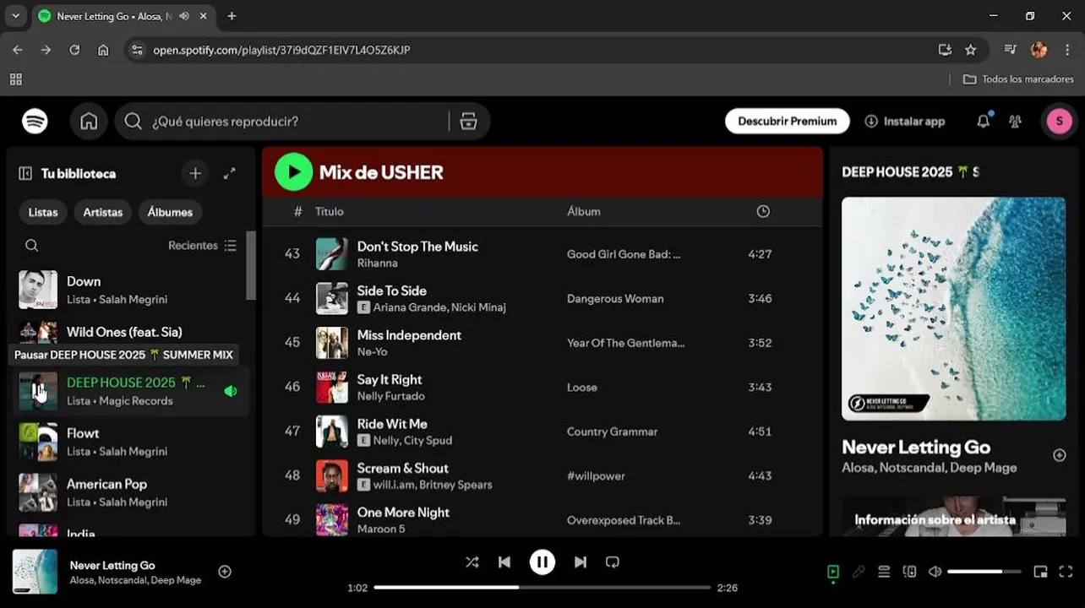
Task: Create a new playlist with plus icon
Action: (x=195, y=173)
